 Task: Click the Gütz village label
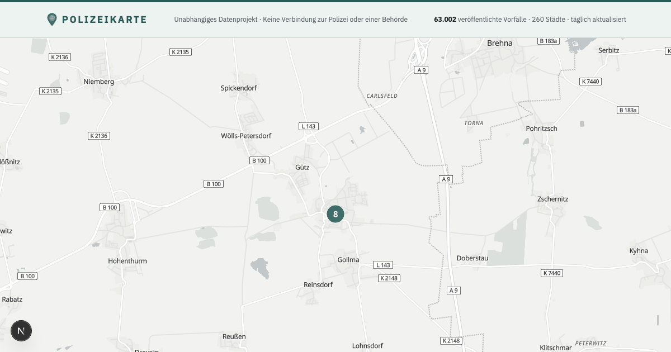coord(302,167)
